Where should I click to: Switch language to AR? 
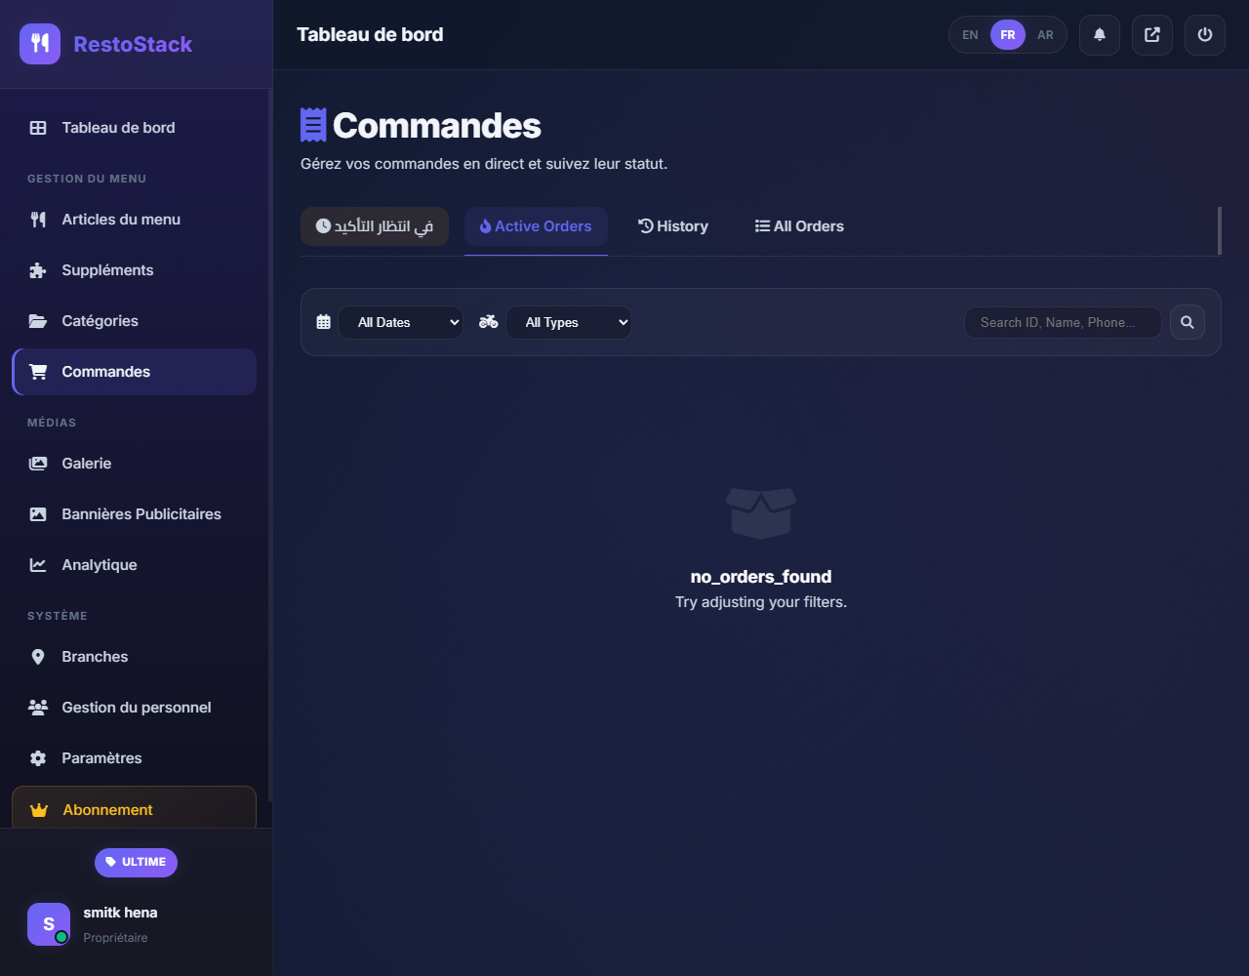point(1045,35)
